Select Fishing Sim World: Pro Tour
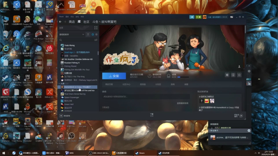The height and width of the screenshot is (156, 278). (77, 70)
